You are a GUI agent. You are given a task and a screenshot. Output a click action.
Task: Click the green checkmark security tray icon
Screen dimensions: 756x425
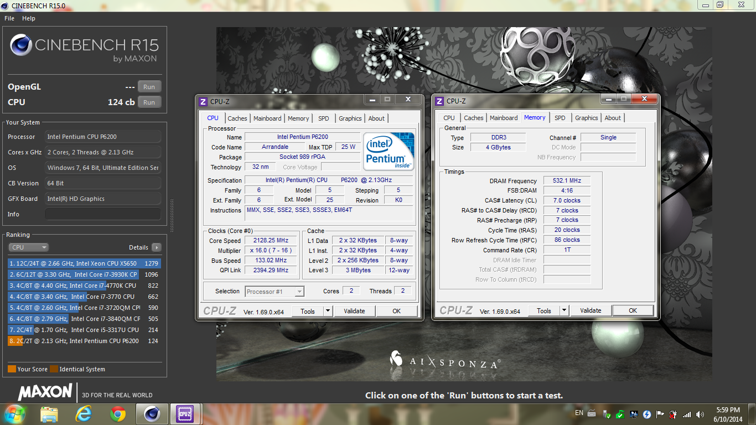[620, 414]
